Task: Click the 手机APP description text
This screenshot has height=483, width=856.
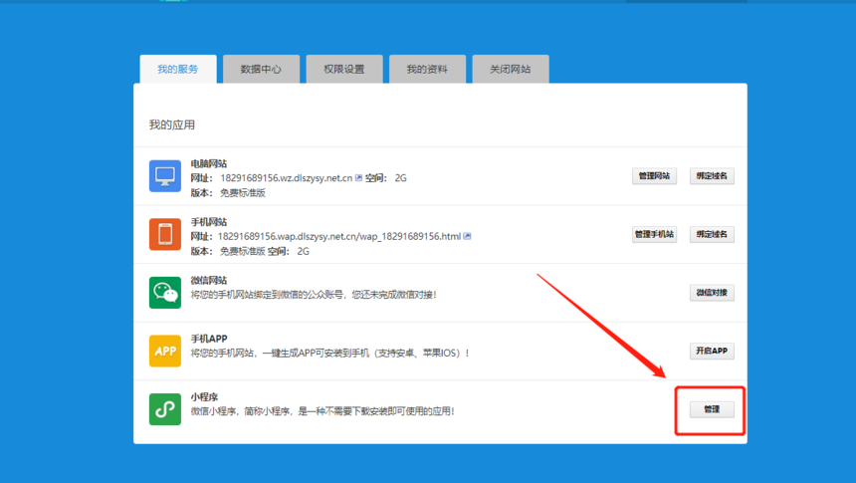Action: [329, 354]
